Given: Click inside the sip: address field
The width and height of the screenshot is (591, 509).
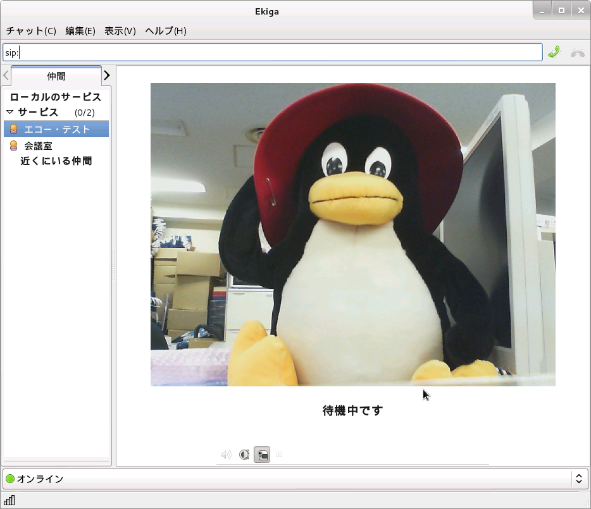Looking at the screenshot, I should [x=272, y=52].
